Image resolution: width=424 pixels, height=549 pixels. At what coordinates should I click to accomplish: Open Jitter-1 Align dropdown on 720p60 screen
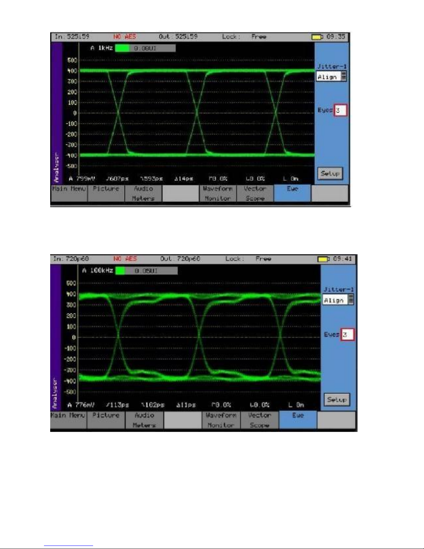(x=338, y=300)
